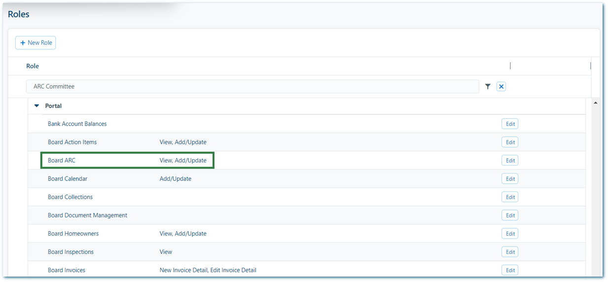Edit Board Action Items permissions
The width and height of the screenshot is (608, 282).
(510, 142)
